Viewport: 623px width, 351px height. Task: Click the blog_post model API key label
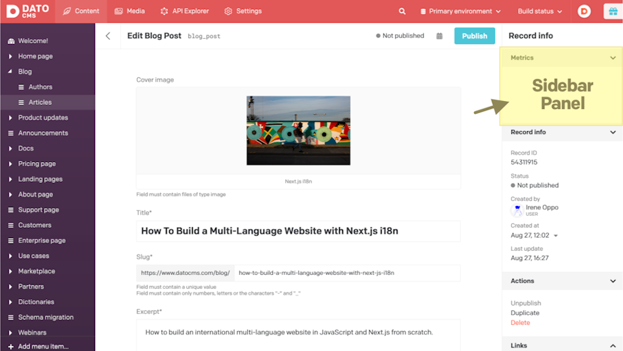click(204, 36)
